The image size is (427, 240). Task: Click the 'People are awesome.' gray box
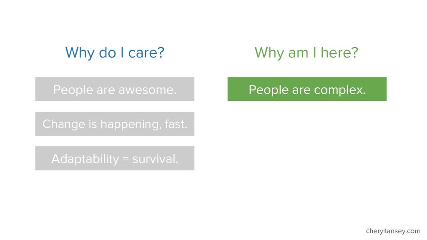pos(115,89)
